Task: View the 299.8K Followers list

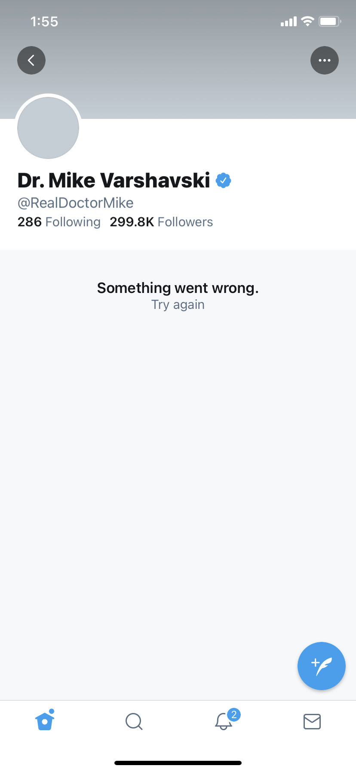Action: 161,222
